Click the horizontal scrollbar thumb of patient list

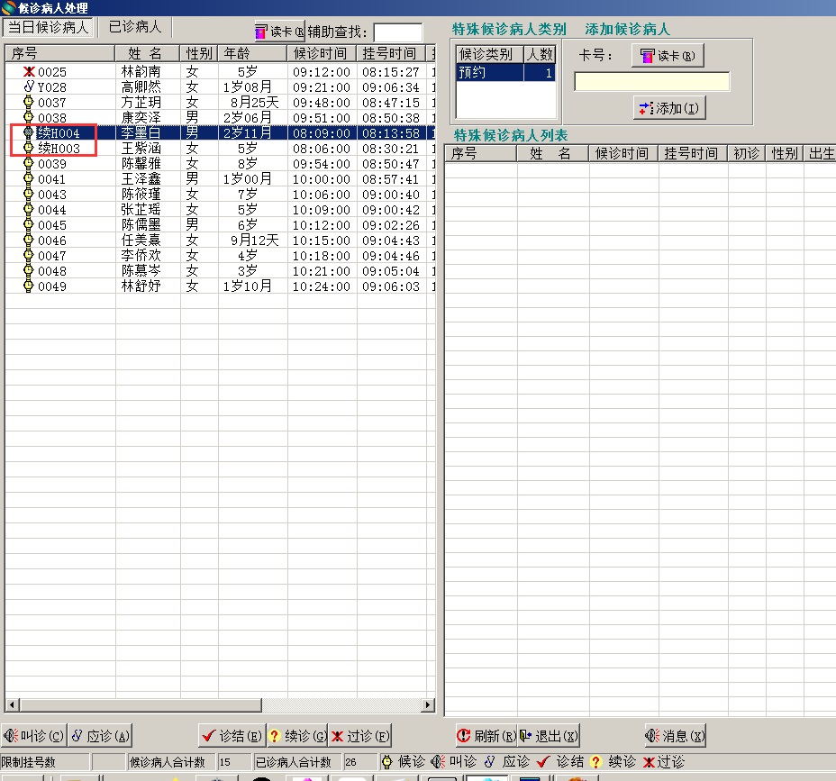click(141, 704)
